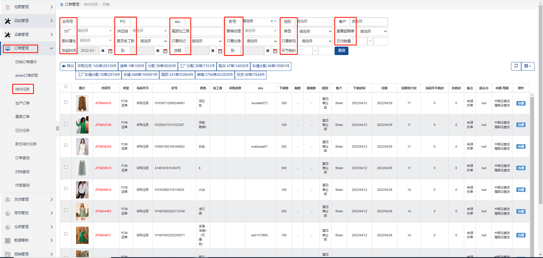Check the row for JIT8645415
Screen dimensions: 543x258
click(x=66, y=102)
